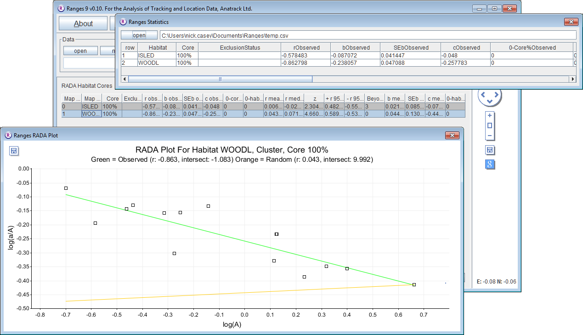Click the map zoom out minus button
The width and height of the screenshot is (583, 335).
(x=490, y=136)
